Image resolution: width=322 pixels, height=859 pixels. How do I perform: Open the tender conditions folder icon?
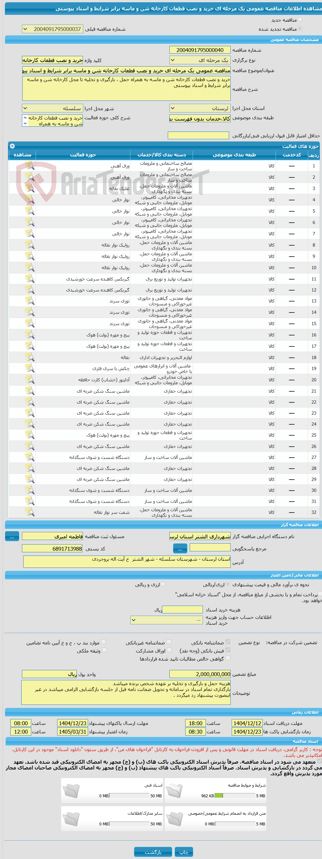coord(175,791)
